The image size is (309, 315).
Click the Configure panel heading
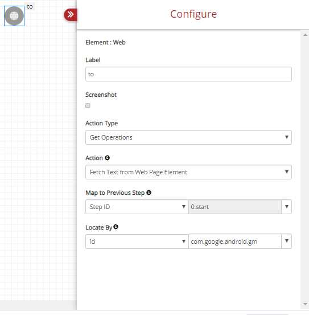tap(193, 14)
